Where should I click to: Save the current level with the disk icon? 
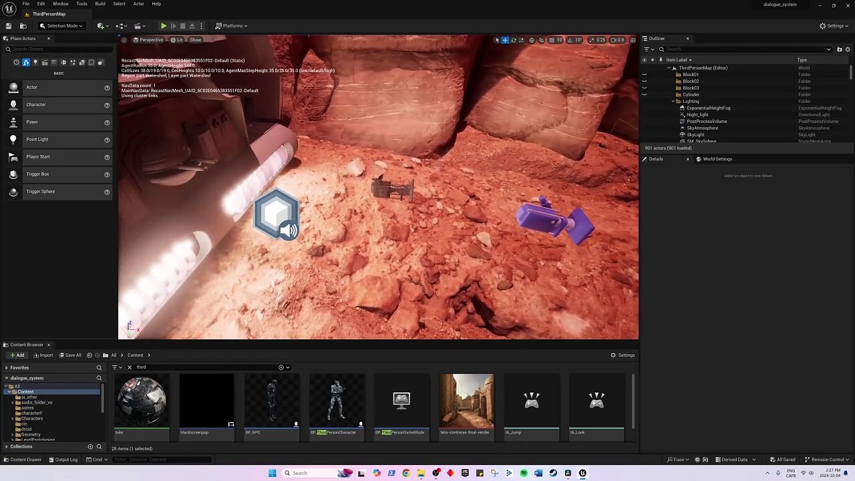(x=9, y=26)
